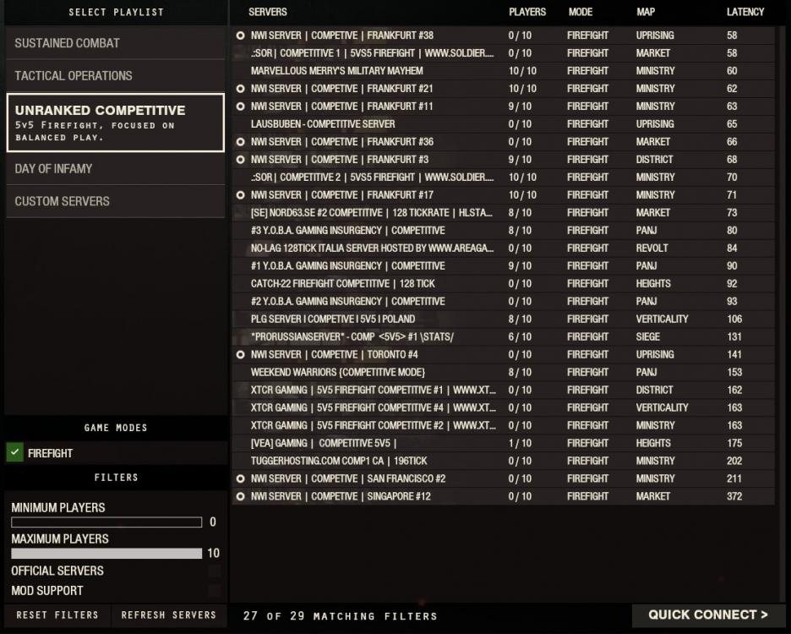This screenshot has height=634, width=791.
Task: Select the Sustained Combat playlist
Action: (x=116, y=43)
